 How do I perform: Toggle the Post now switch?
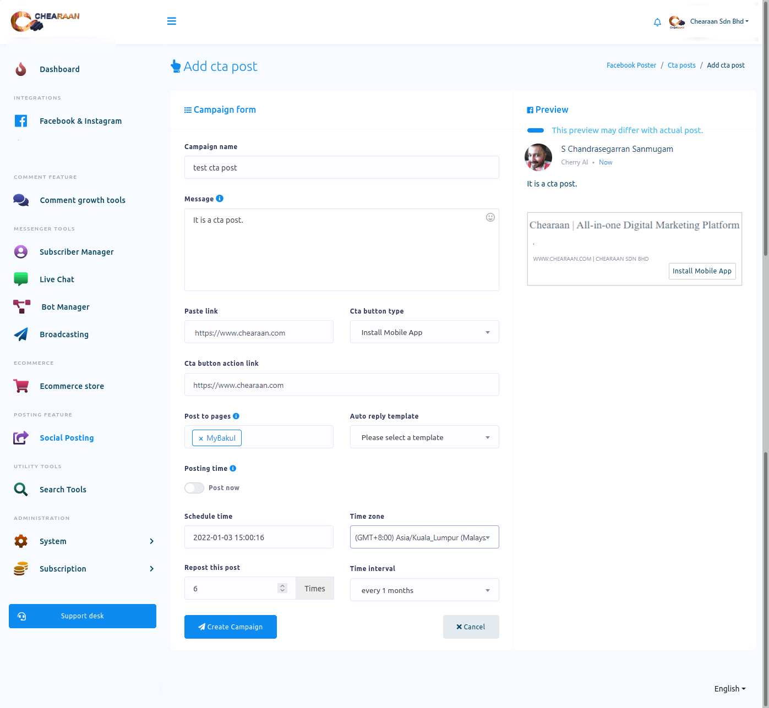[194, 488]
